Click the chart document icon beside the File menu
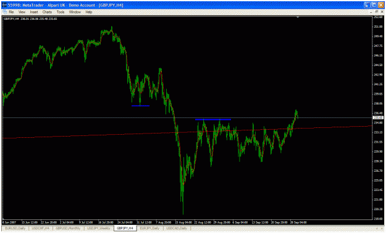The width and height of the screenshot is (386, 233). 5,12
